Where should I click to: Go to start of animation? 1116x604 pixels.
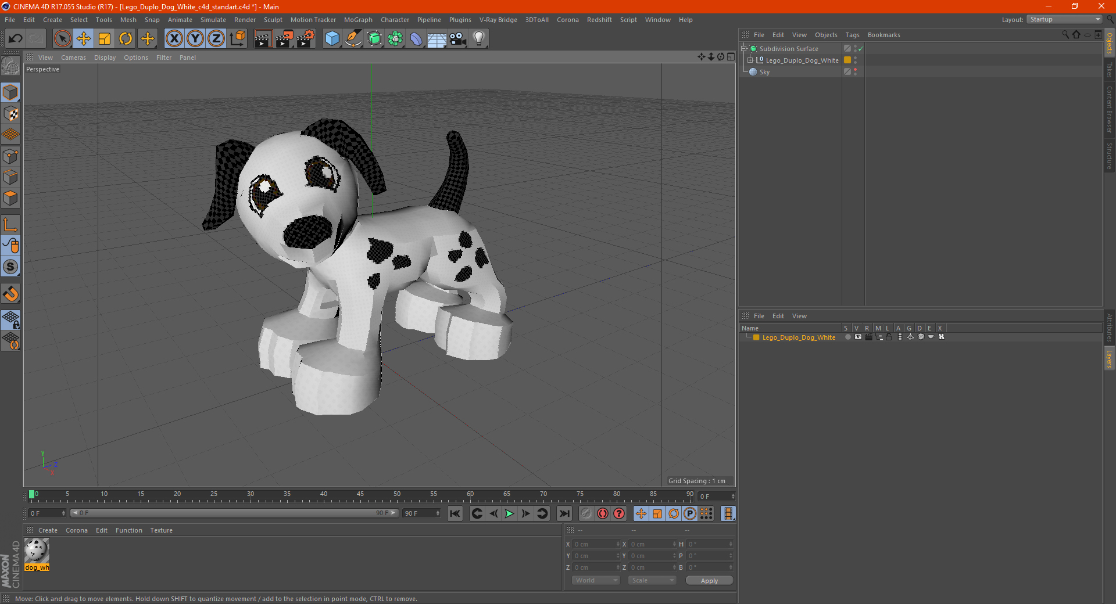click(x=455, y=513)
